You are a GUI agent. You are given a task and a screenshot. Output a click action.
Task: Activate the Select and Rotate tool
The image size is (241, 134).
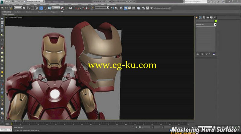[x=45, y=8]
